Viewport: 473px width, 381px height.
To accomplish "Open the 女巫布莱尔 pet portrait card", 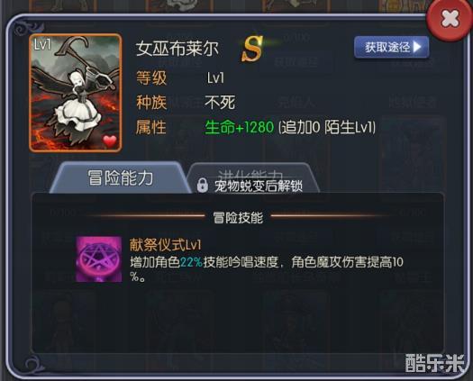I will tap(76, 93).
